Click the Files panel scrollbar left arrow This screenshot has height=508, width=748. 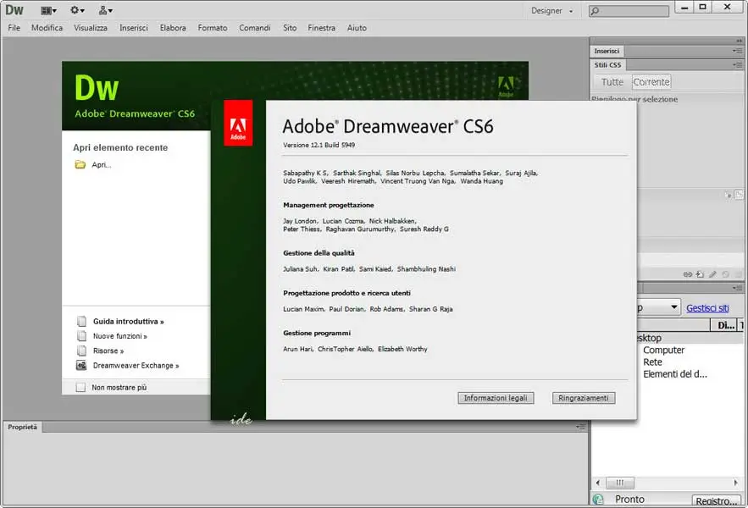click(x=598, y=483)
